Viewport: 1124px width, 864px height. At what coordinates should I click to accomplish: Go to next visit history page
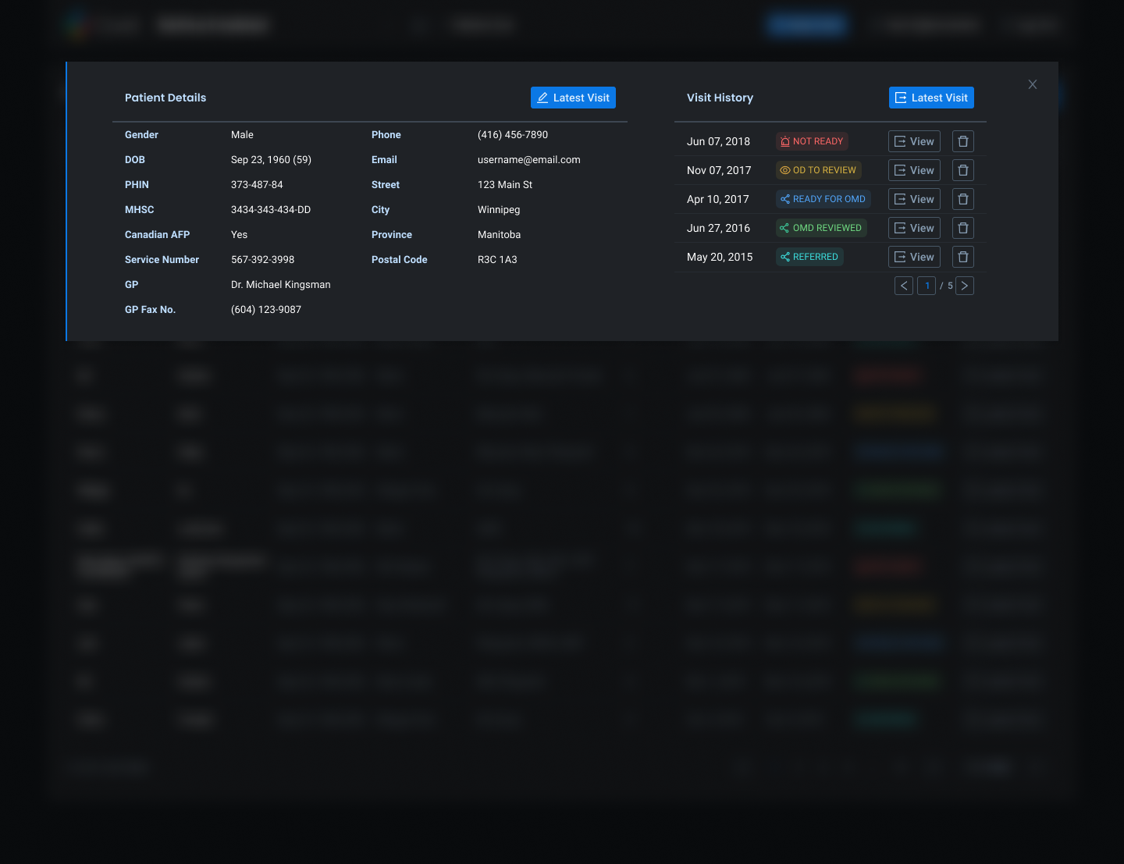click(965, 286)
